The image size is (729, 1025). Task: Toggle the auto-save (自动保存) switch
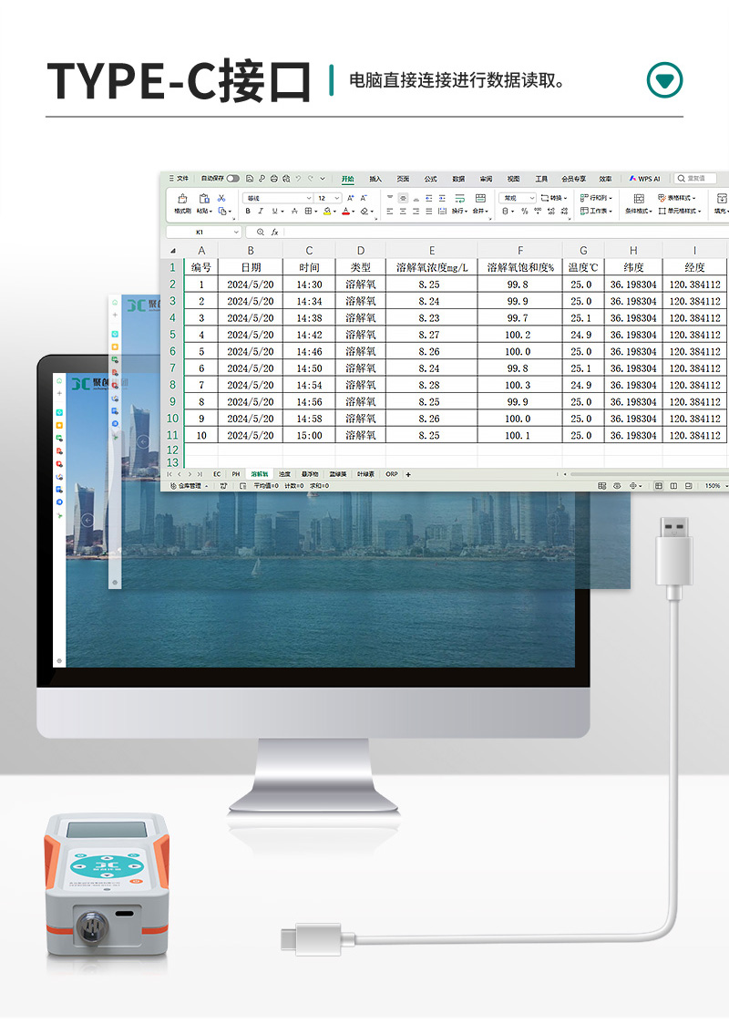coord(233,179)
